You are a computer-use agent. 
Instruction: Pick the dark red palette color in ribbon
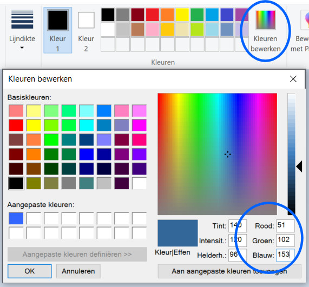137,15
